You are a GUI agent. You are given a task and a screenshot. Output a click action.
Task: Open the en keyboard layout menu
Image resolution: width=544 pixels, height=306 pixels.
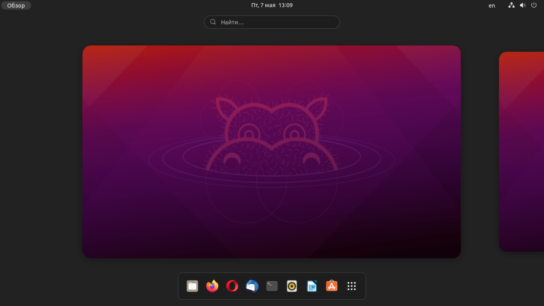pyautogui.click(x=492, y=5)
